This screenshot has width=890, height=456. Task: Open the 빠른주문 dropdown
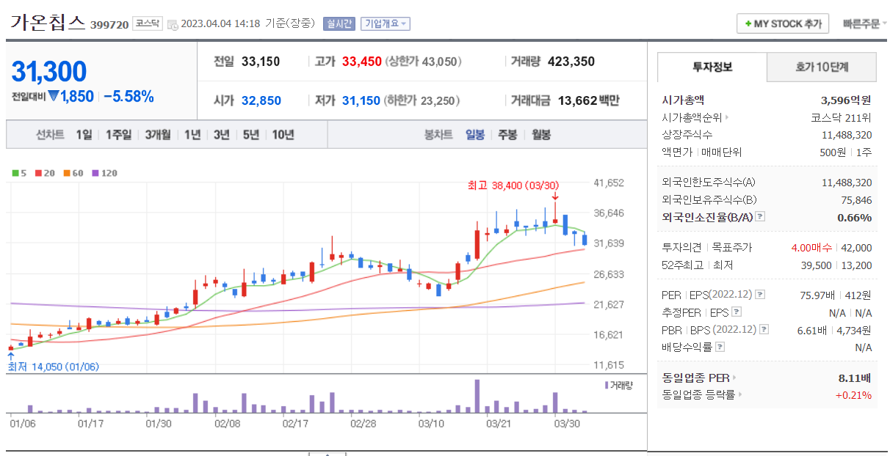[864, 23]
